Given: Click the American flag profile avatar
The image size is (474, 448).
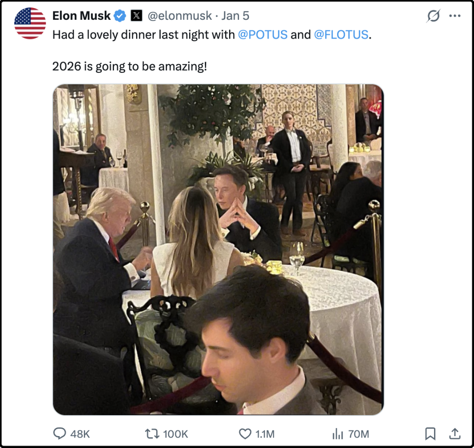Looking at the screenshot, I should [30, 23].
